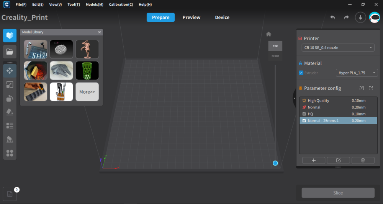The image size is (383, 204).
Task: Switch to the Preview tab
Action: (191, 17)
